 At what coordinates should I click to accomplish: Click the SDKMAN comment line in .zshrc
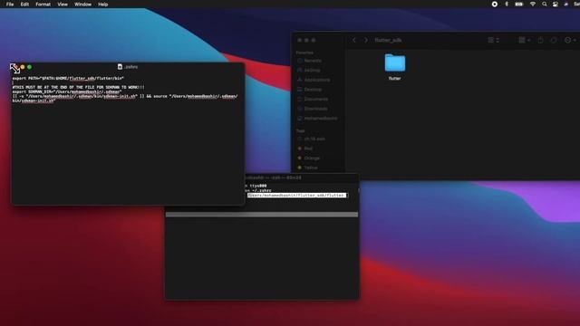point(79,87)
